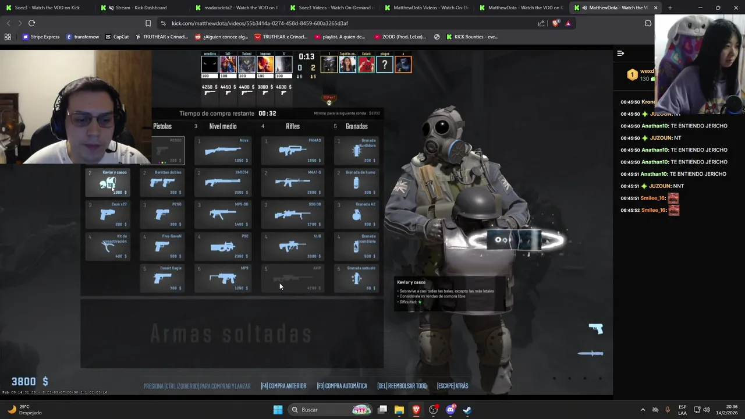Click [F4] COMPRA ANTERIOR button
The image size is (745, 419).
click(x=283, y=386)
